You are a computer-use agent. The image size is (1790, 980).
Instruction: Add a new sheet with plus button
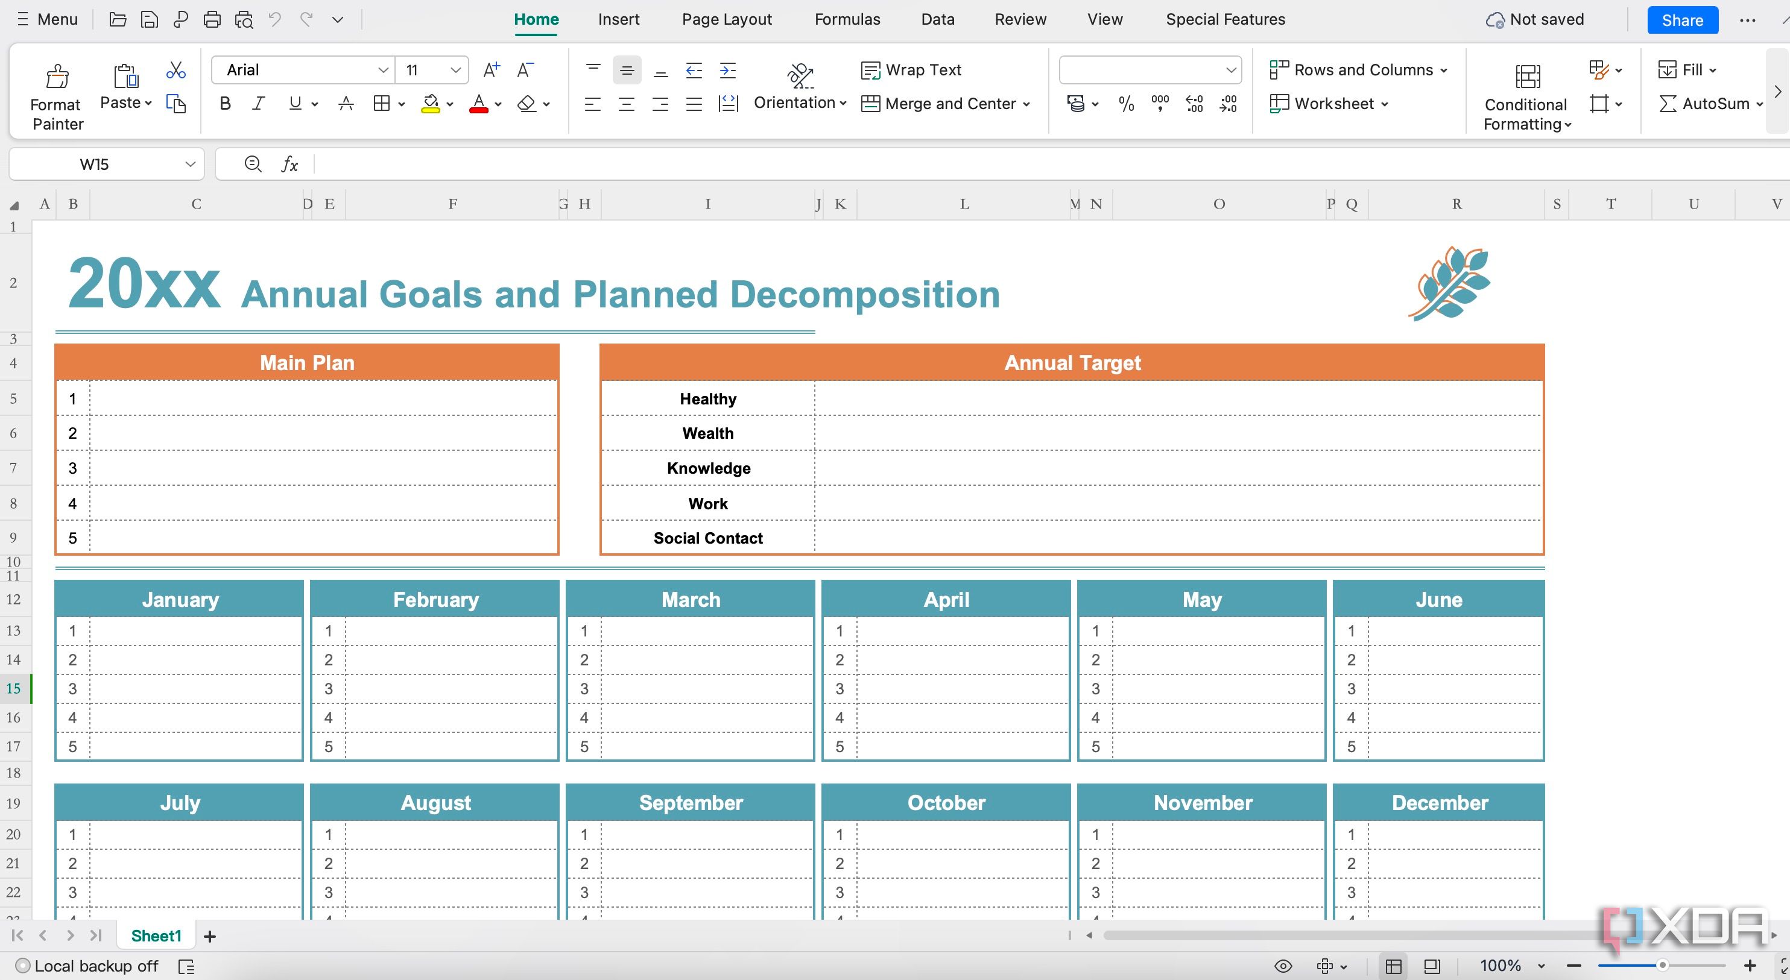tap(210, 936)
